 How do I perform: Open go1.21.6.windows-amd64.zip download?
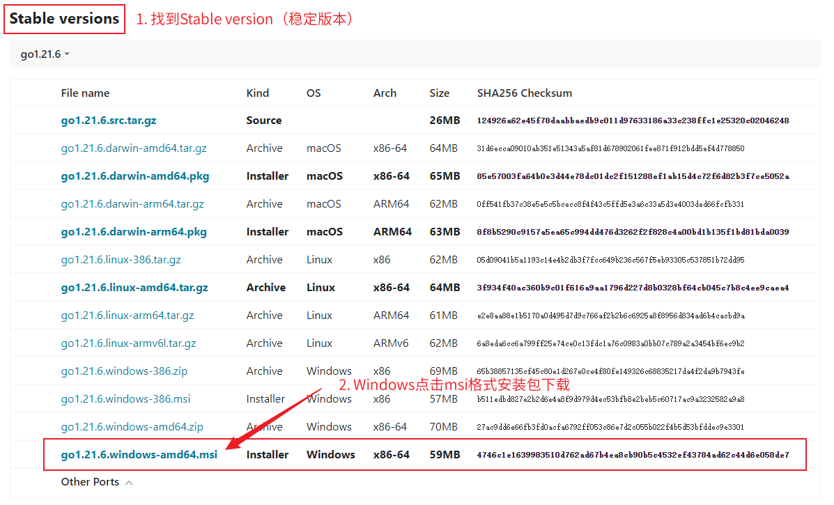tap(132, 427)
